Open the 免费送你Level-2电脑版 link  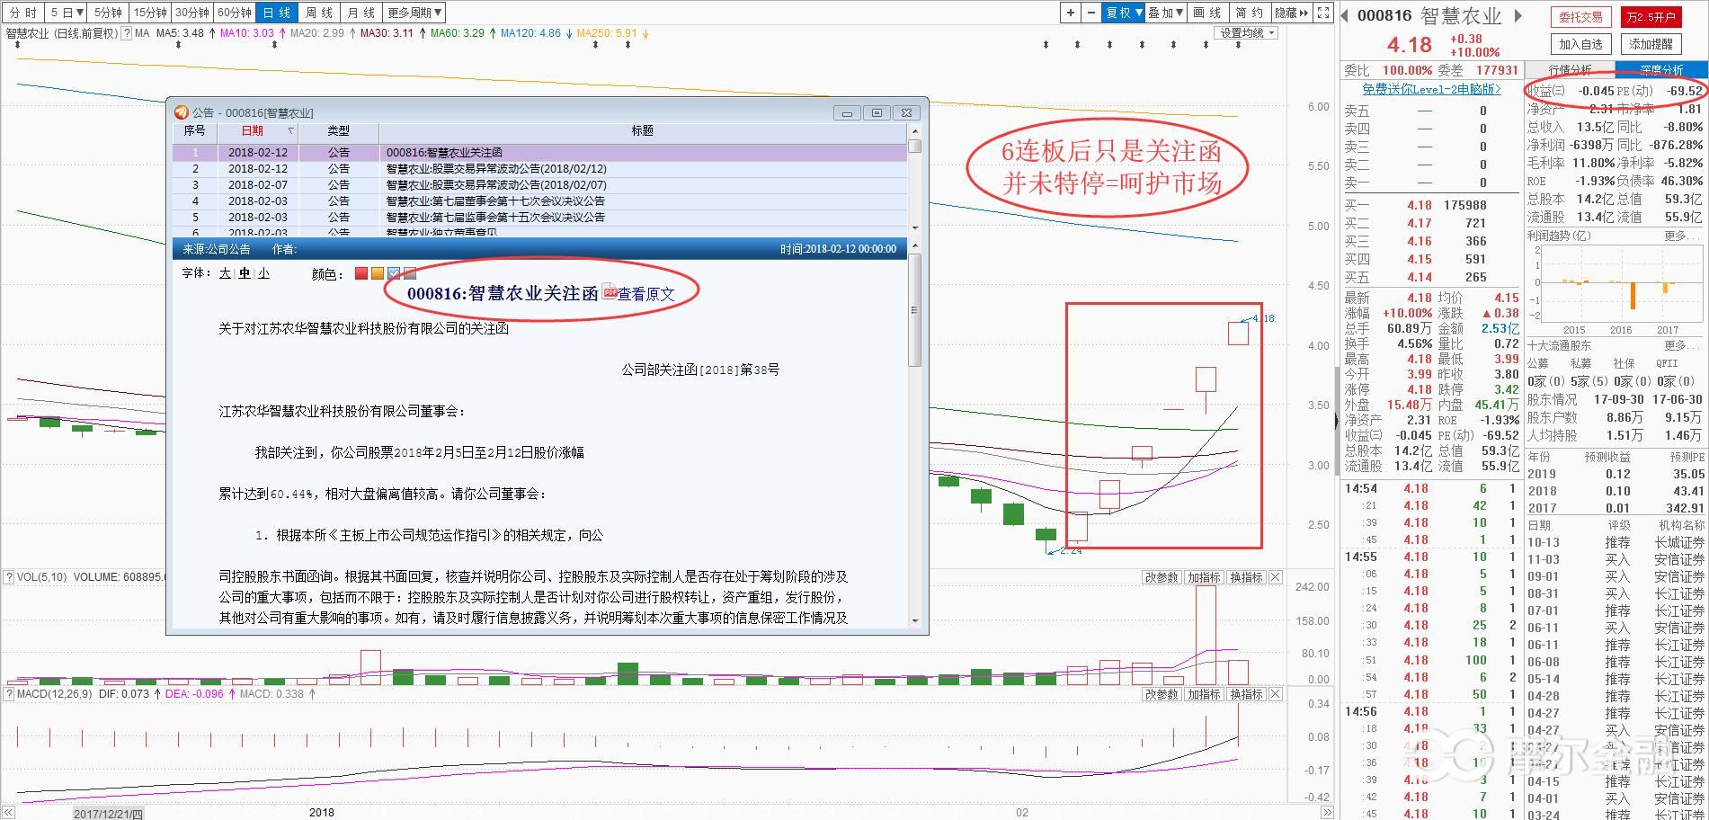coord(1431,89)
